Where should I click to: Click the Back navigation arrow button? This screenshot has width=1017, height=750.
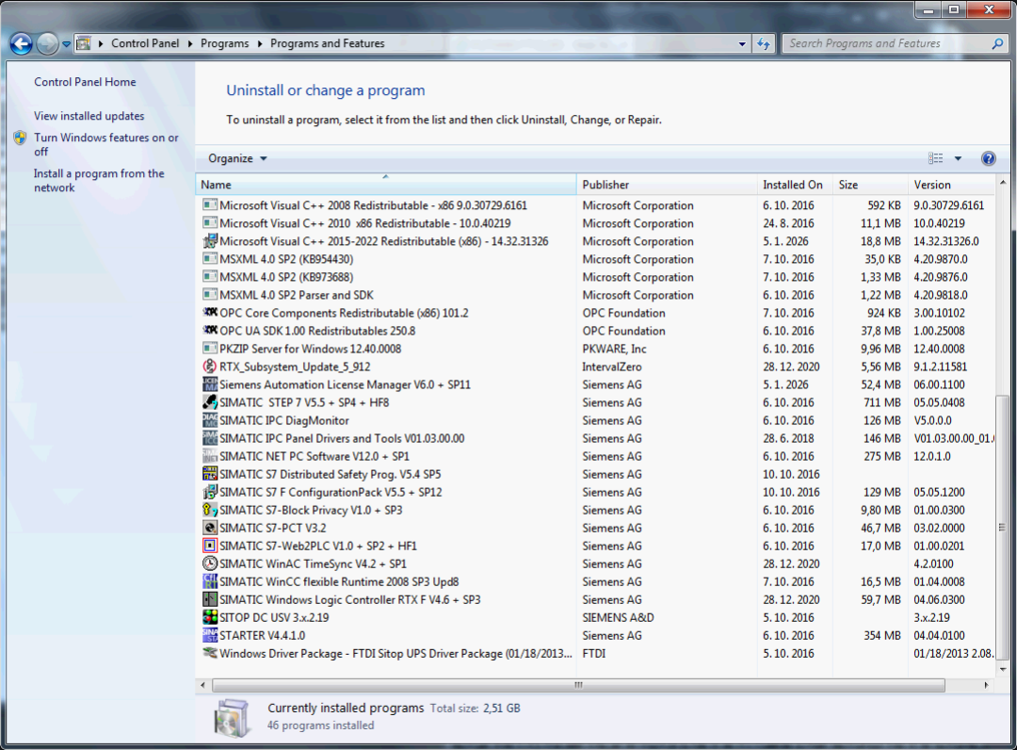22,43
